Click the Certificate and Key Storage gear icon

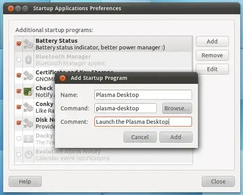point(28,76)
